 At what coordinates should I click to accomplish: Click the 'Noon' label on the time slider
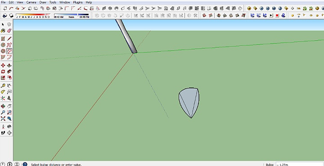click(x=71, y=17)
